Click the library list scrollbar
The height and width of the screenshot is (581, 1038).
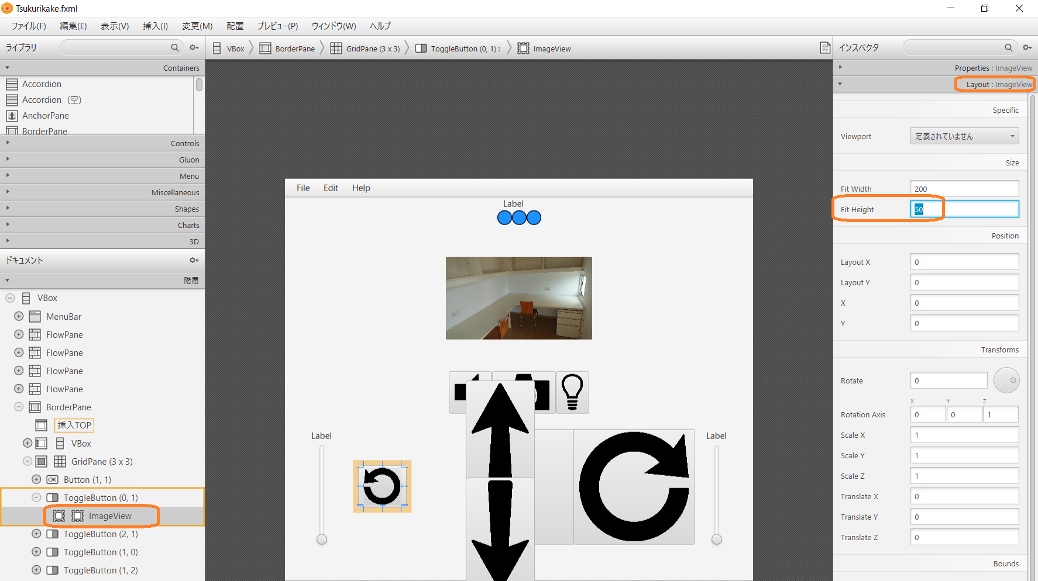(199, 85)
